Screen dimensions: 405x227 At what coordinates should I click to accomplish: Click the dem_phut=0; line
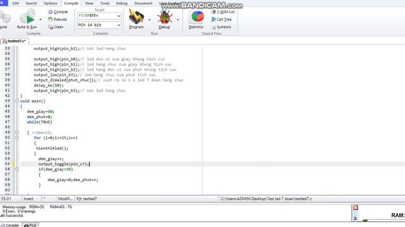point(39,117)
